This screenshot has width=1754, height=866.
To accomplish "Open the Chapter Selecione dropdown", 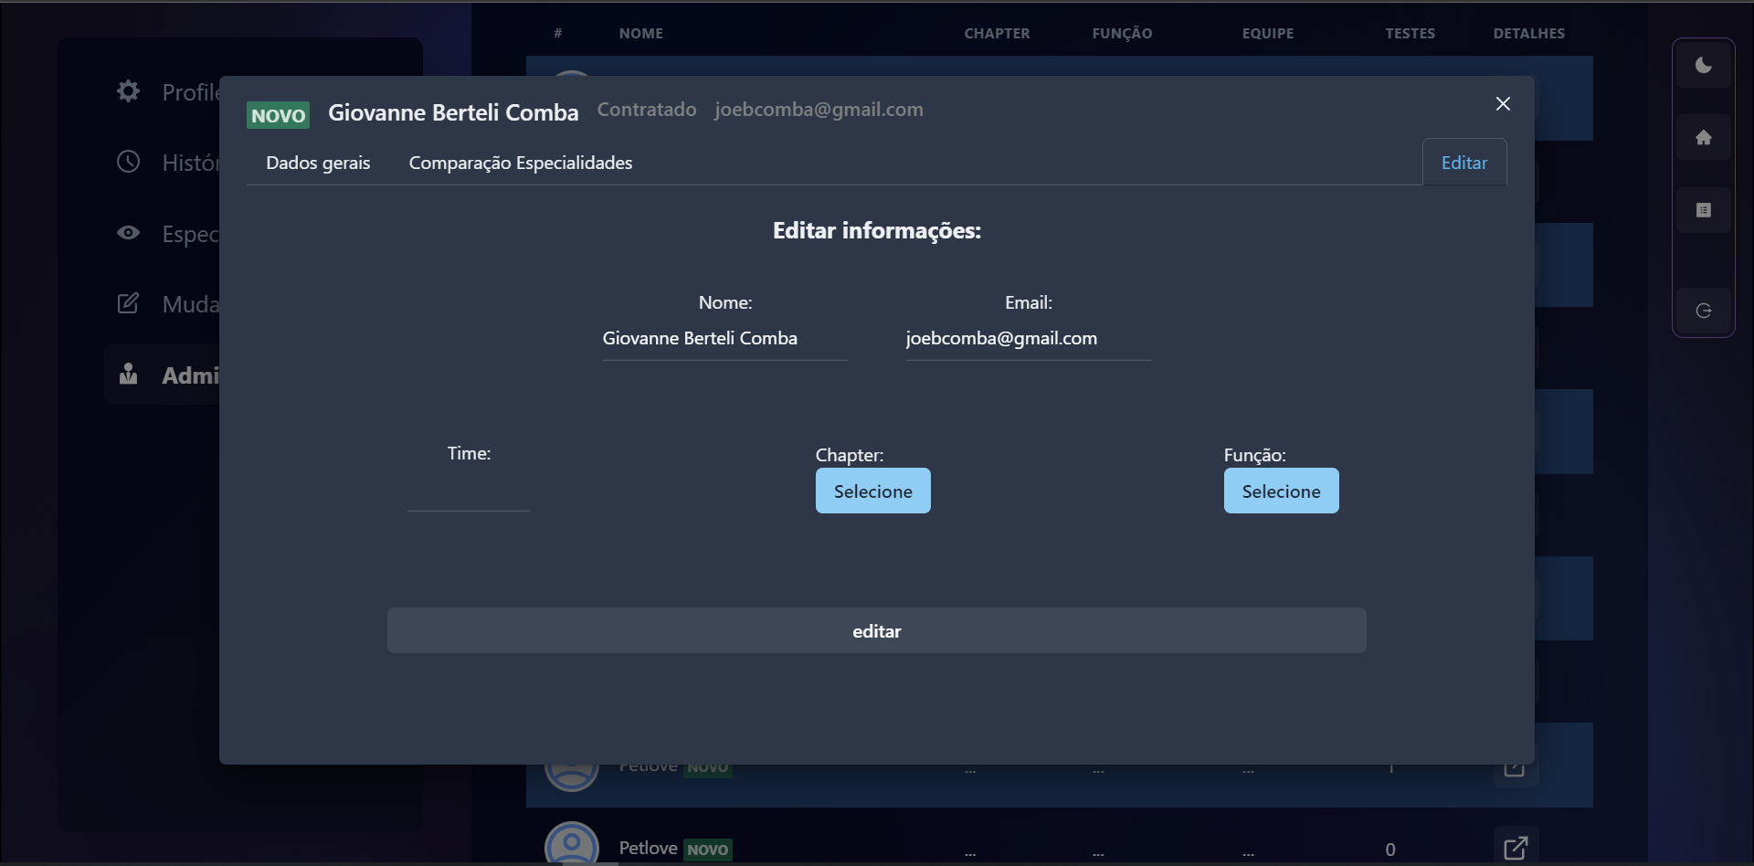I will pos(872,491).
